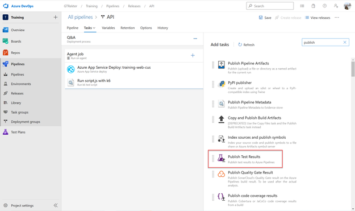Screen dimensions: 355x211
Task: Open the help question mark icon
Action: tap(325, 6)
